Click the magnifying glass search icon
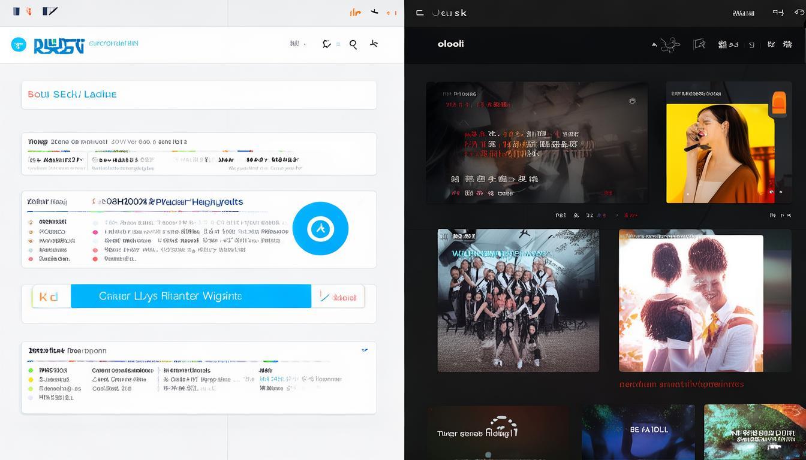 (353, 44)
